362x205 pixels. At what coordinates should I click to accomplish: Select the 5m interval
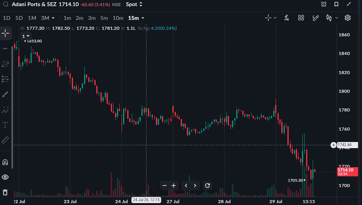click(104, 18)
